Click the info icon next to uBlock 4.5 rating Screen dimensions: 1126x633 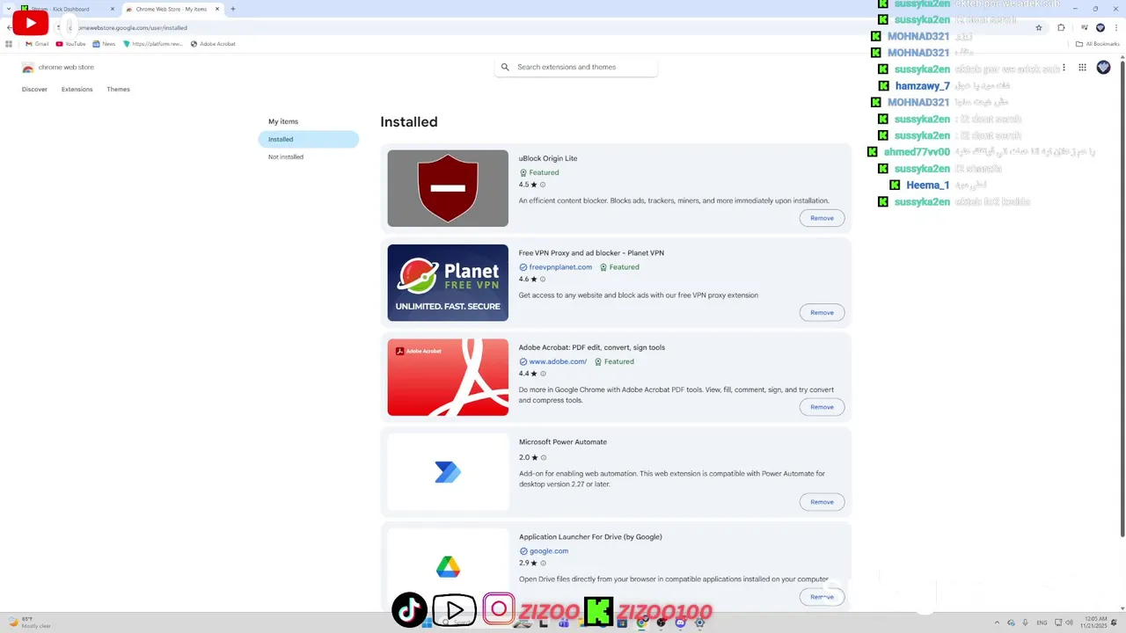543,185
